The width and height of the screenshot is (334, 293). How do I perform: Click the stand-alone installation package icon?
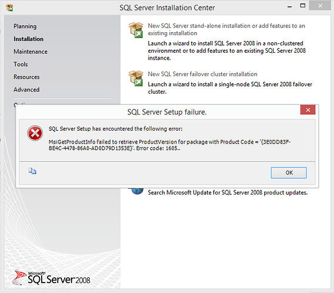(136, 30)
